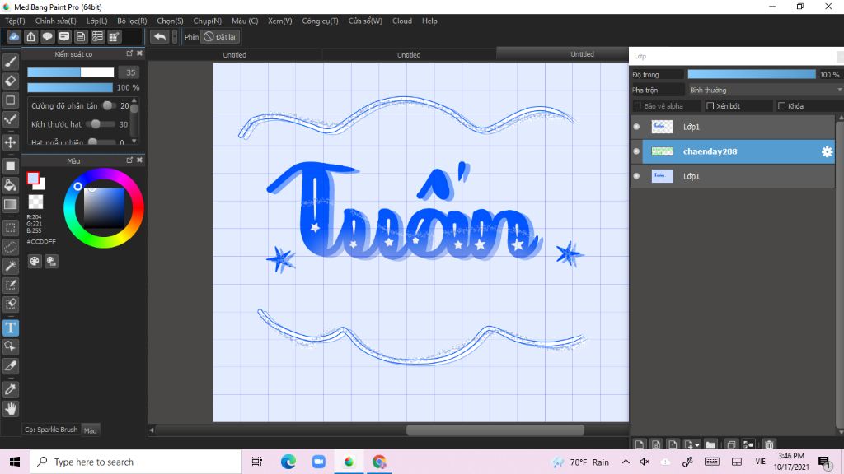The width and height of the screenshot is (844, 474).
Task: Select the Bucket fill tool
Action: pos(10,185)
